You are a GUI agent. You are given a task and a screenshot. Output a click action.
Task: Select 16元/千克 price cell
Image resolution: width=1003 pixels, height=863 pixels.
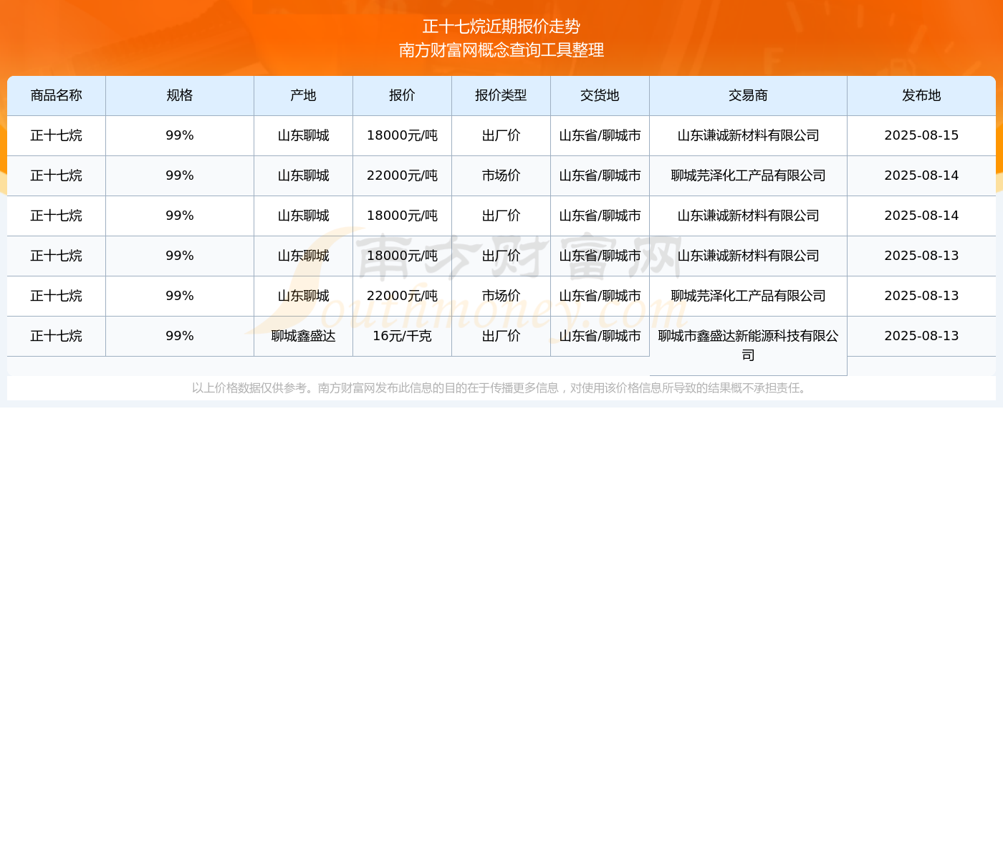pos(403,336)
